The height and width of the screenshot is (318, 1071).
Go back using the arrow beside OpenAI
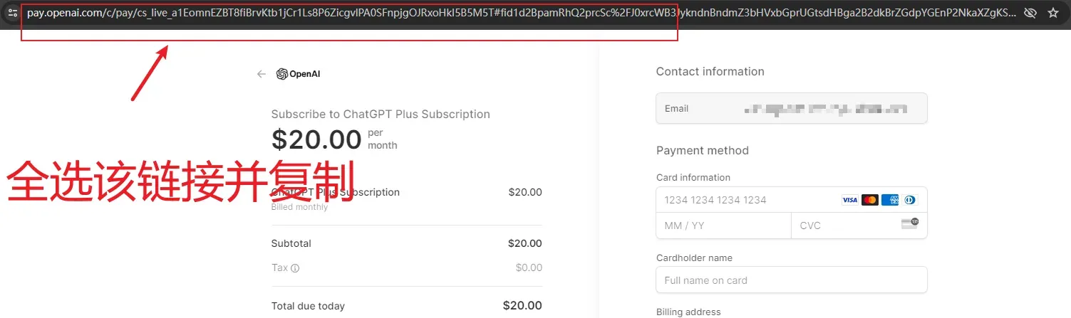coord(262,74)
